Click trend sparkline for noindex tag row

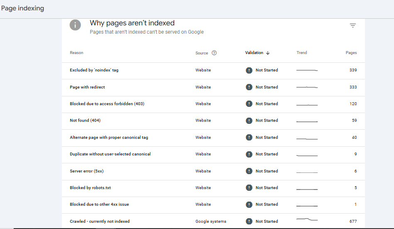click(x=307, y=70)
